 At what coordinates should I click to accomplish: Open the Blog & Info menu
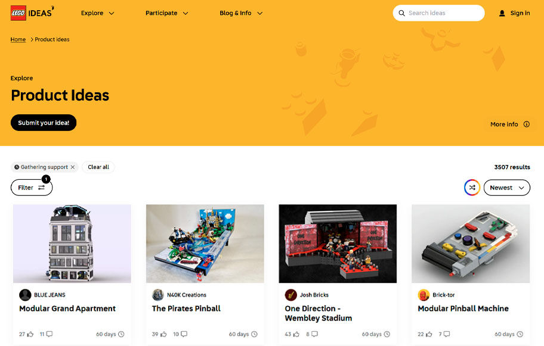(x=241, y=13)
